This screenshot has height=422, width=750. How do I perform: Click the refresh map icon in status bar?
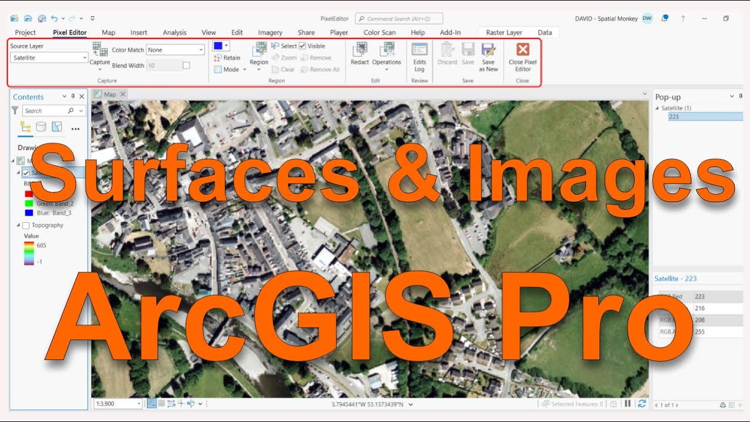pyautogui.click(x=642, y=404)
